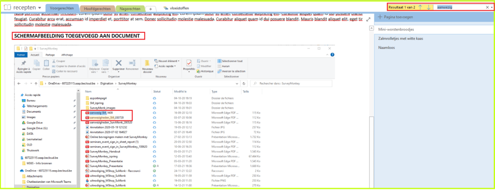495x190 pixels.
Task: Choose Aucun in the Sélectionner group
Action: pos(223,66)
